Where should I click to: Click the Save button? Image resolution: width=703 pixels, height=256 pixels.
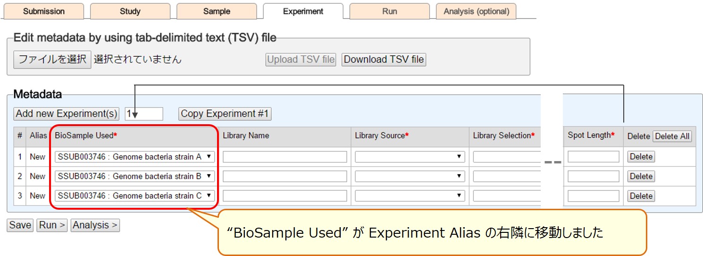click(20, 225)
